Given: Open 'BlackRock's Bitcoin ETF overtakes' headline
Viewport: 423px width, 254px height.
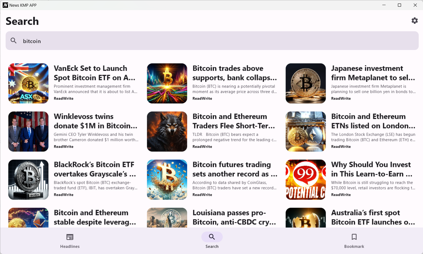Looking at the screenshot, I should (95, 169).
